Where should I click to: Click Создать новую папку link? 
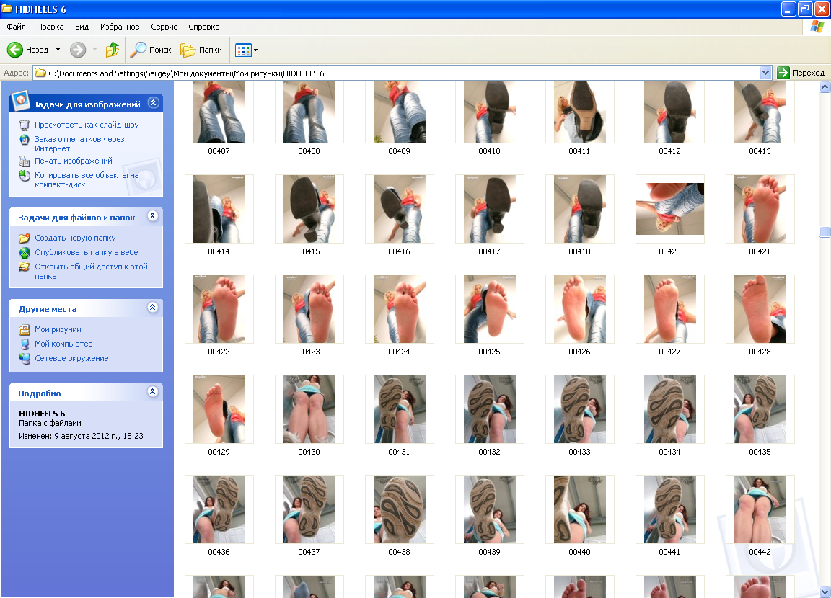click(75, 238)
